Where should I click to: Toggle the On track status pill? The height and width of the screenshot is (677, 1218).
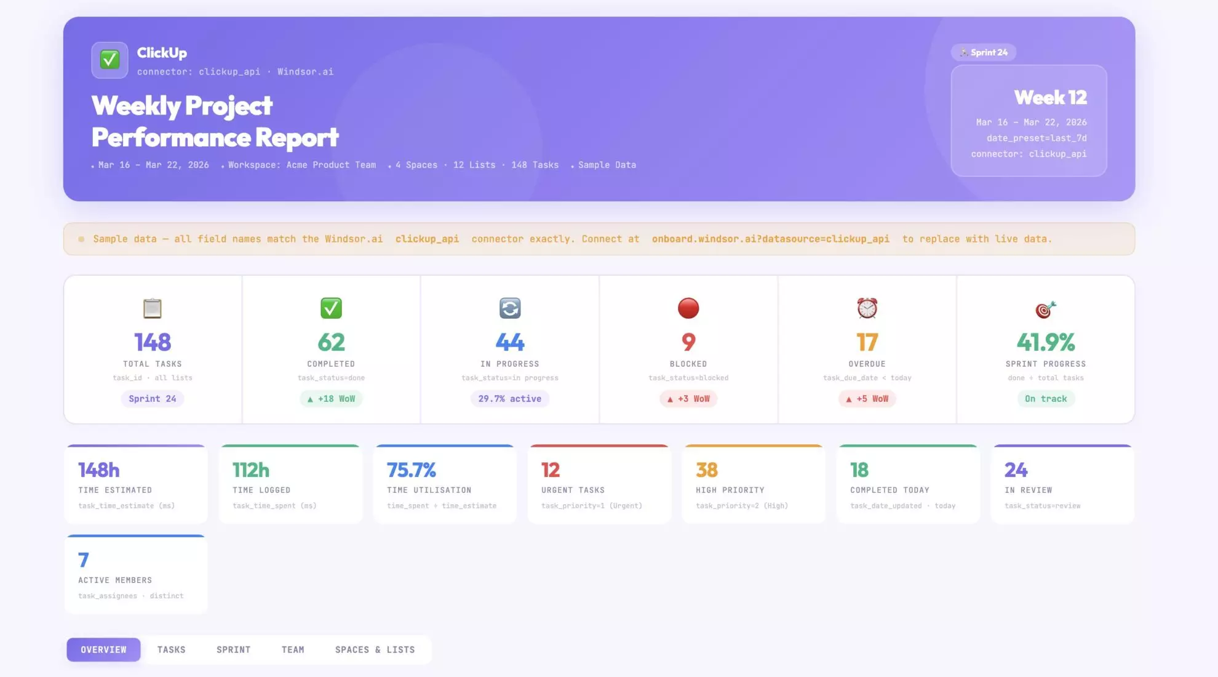tap(1046, 398)
